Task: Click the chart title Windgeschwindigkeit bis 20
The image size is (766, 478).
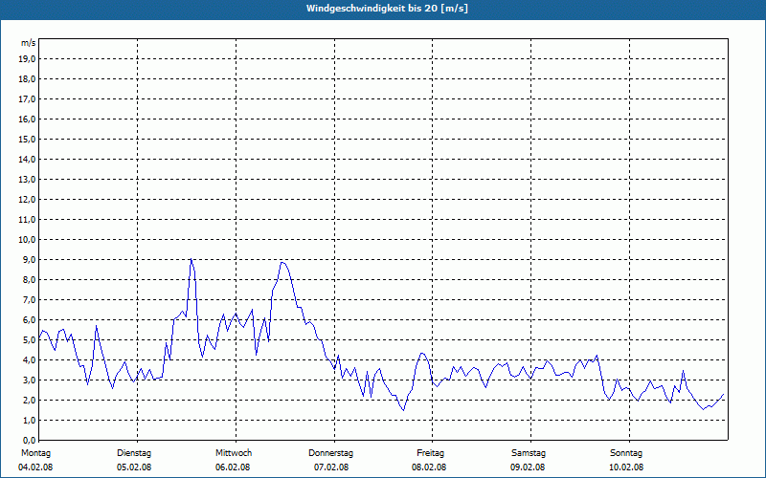Action: click(x=387, y=9)
